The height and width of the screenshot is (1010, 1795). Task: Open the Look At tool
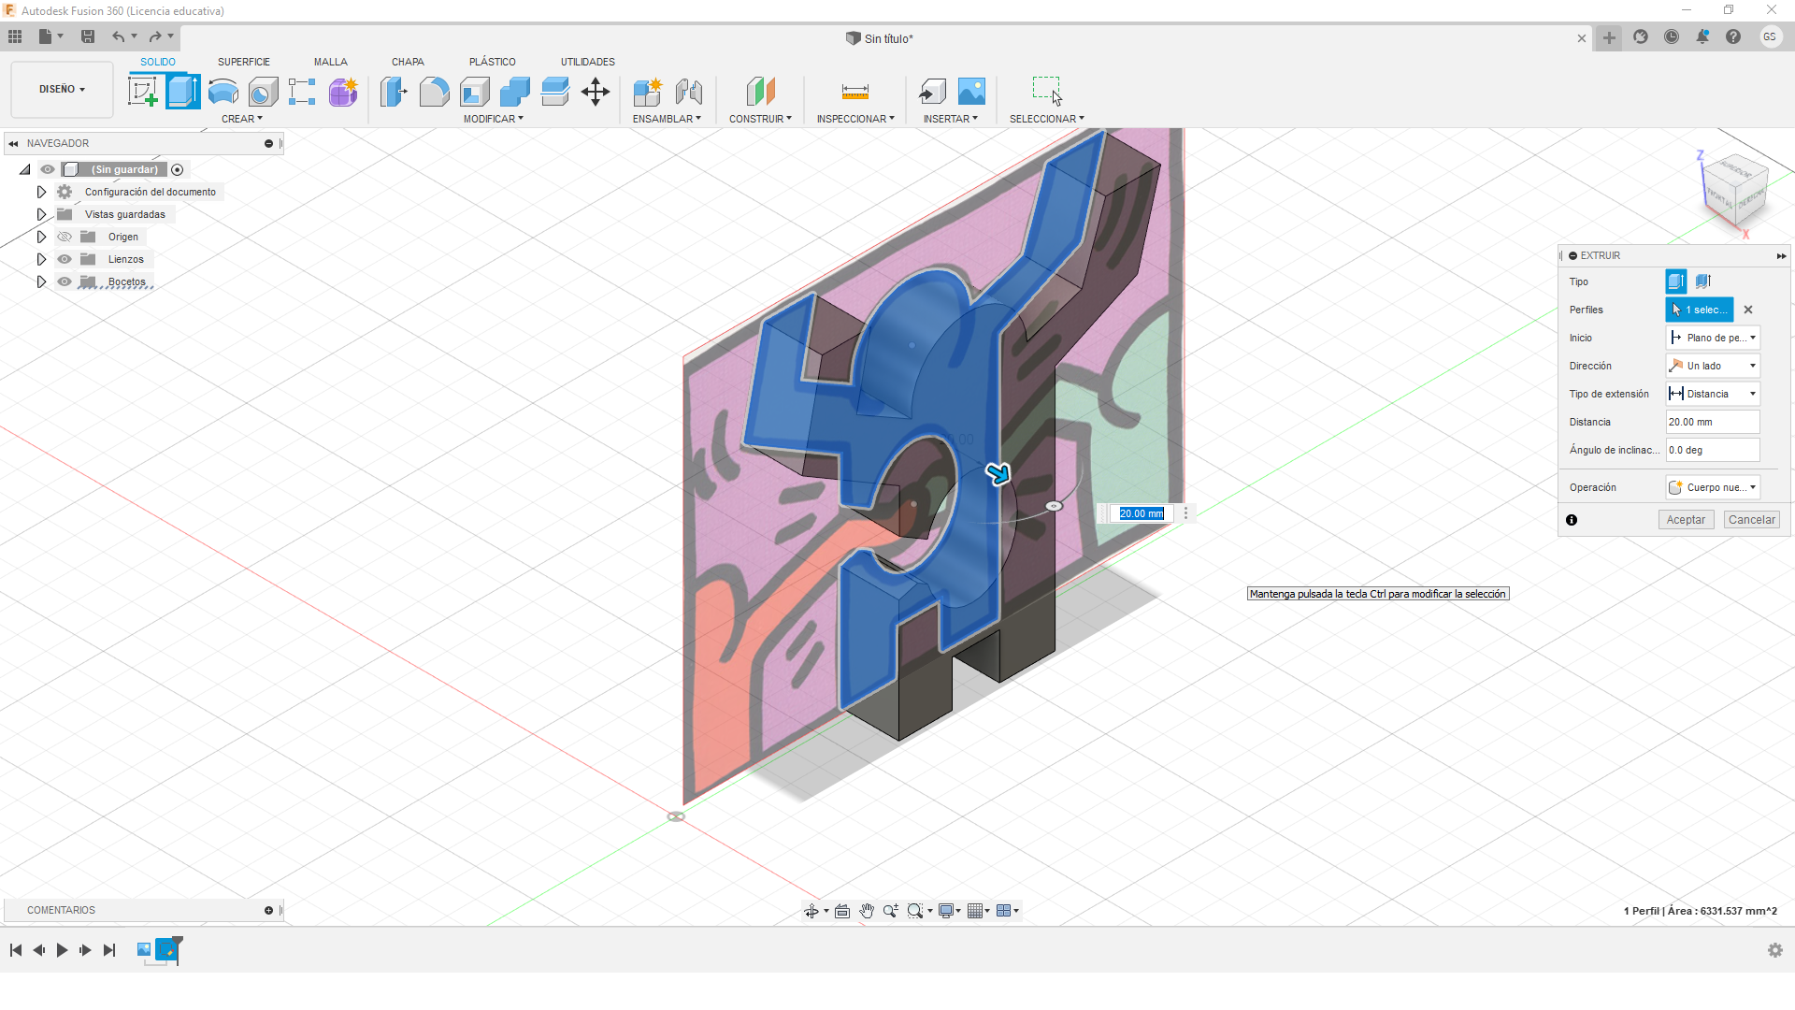click(842, 911)
